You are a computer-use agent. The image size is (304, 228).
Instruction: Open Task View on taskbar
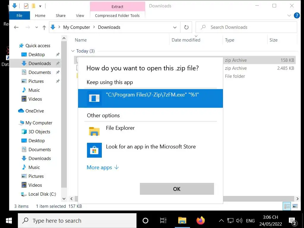coord(163,221)
